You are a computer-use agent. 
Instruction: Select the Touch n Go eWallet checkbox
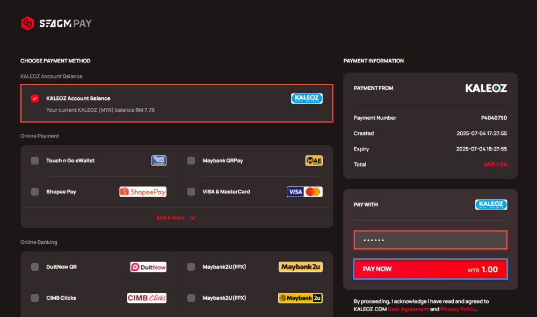(35, 161)
